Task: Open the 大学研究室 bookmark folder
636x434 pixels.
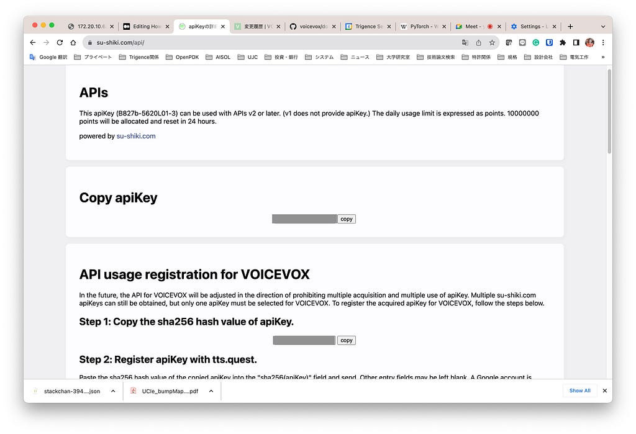Action: coord(393,57)
